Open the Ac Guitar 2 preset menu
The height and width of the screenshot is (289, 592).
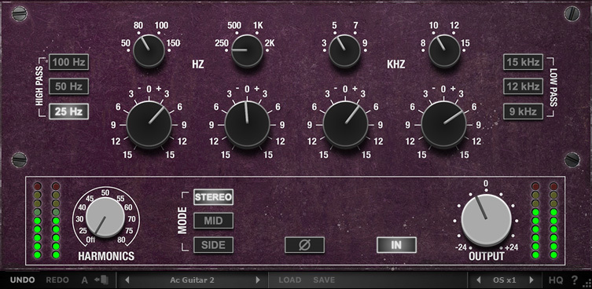pos(192,280)
